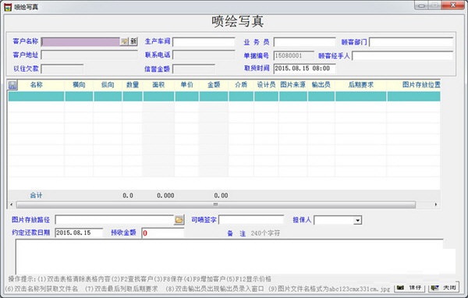This screenshot has width=468, height=298.
Task: Click the 数量 column header
Action: [x=133, y=85]
